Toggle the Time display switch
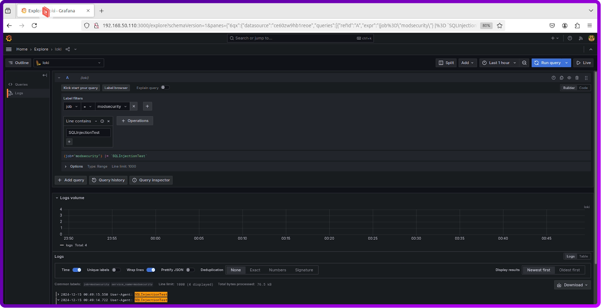 77,270
